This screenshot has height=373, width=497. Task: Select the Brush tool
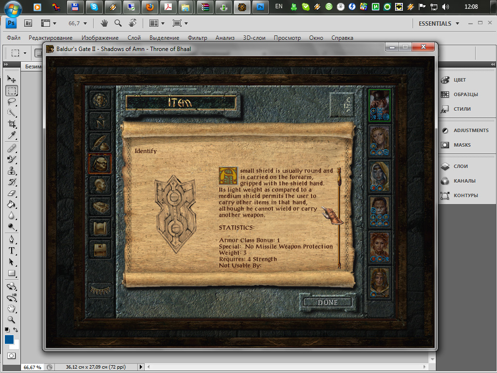[12, 159]
